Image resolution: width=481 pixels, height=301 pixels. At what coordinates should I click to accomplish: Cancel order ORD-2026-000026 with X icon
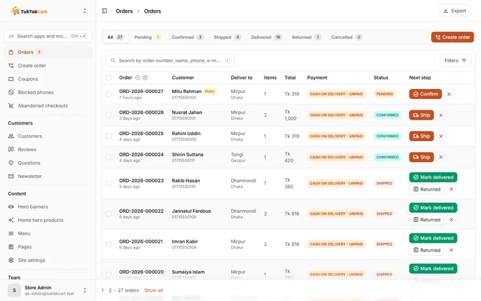click(441, 115)
